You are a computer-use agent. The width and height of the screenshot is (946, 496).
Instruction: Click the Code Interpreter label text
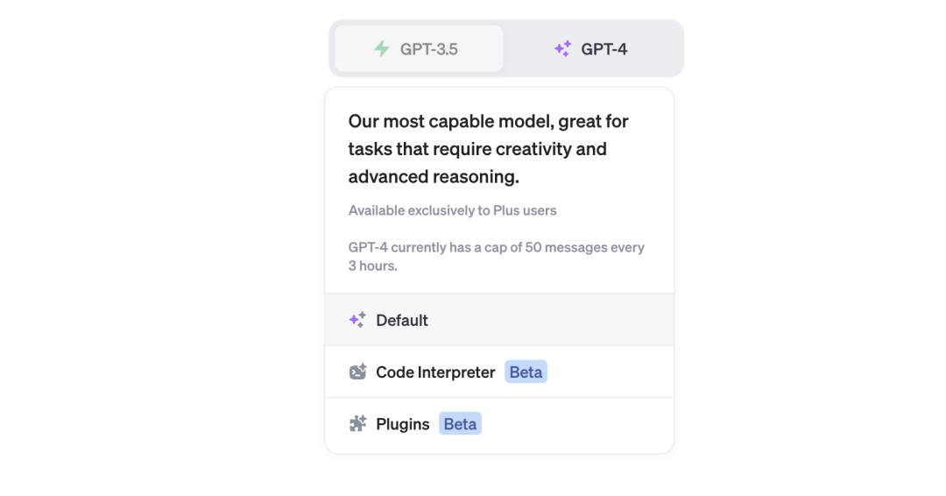pyautogui.click(x=435, y=372)
